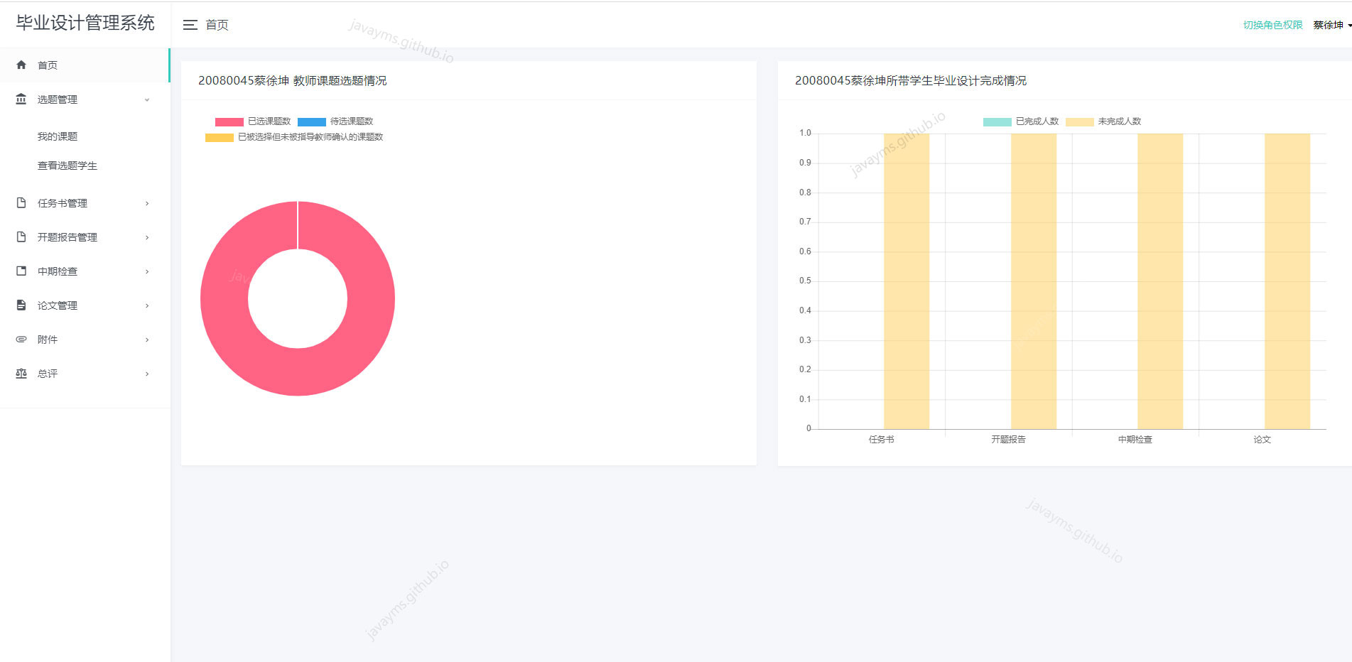Click the 附件 paperclip icon

[21, 339]
